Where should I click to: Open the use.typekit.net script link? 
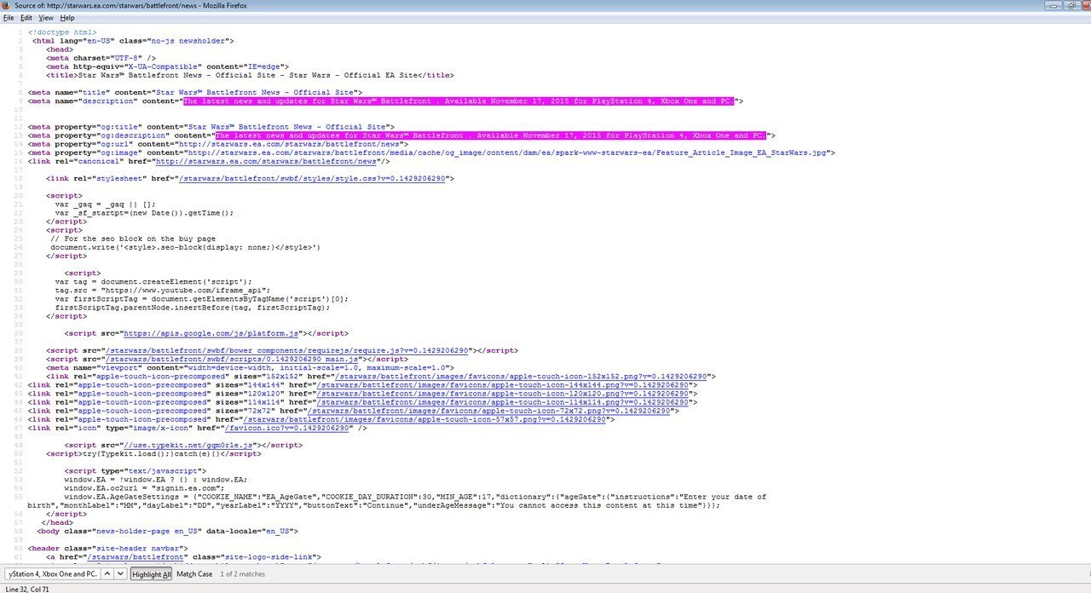tap(189, 445)
